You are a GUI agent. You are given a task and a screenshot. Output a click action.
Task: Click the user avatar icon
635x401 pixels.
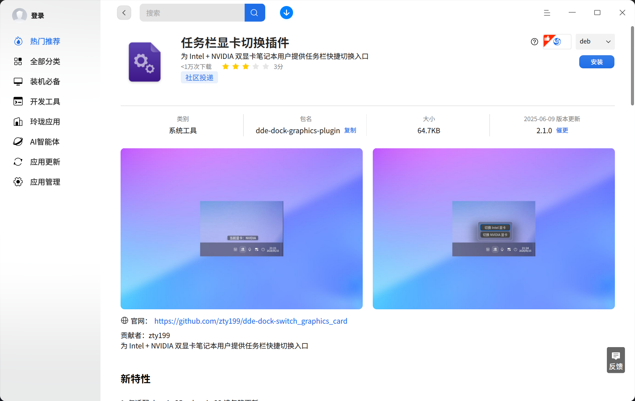point(19,15)
